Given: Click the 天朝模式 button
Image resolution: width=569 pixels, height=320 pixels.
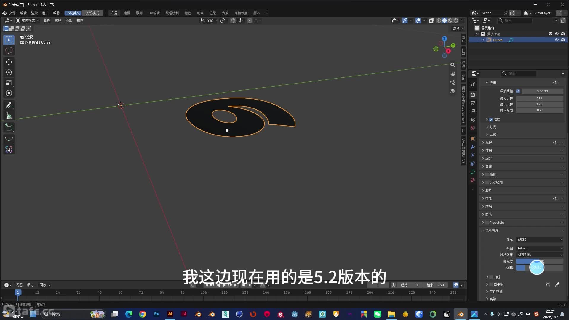Looking at the screenshot, I should 92,13.
